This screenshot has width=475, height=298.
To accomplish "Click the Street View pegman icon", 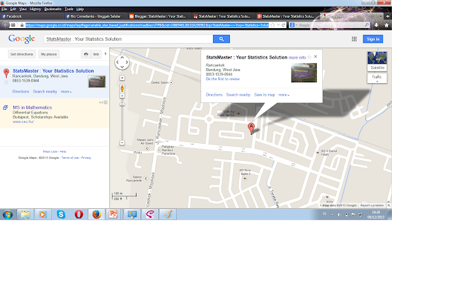I will click(122, 89).
